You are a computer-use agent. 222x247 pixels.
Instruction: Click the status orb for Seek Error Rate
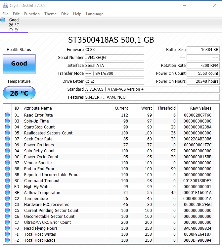click(7, 139)
